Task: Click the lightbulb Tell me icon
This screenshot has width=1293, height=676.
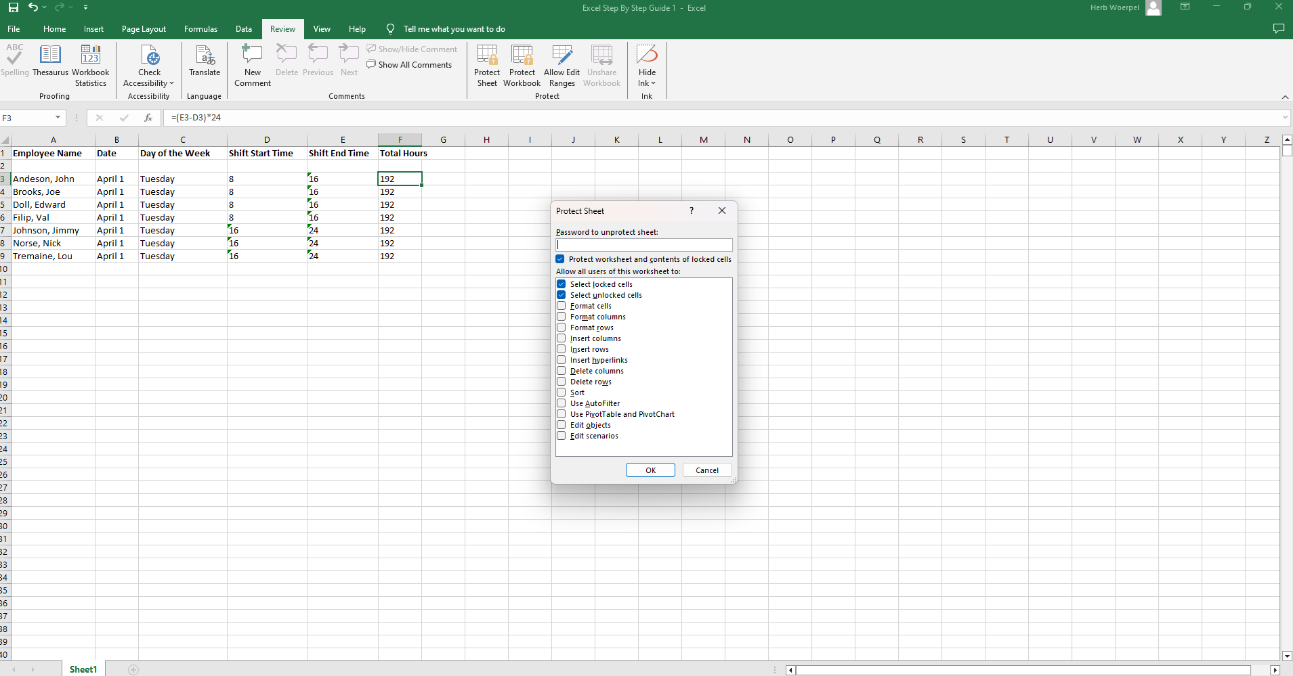Action: [390, 29]
